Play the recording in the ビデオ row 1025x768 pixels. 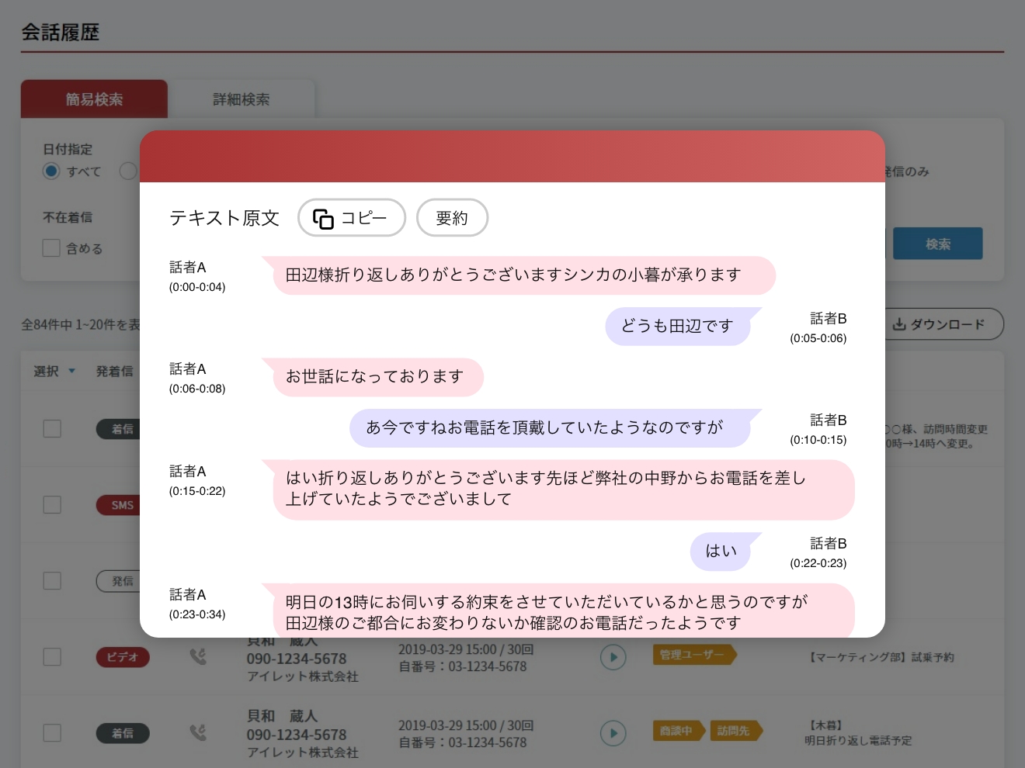click(x=613, y=657)
